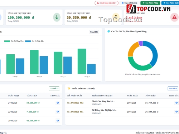The image size is (179, 134).
Task: Click the blue bar for Tháng 7
Action: point(68,65)
